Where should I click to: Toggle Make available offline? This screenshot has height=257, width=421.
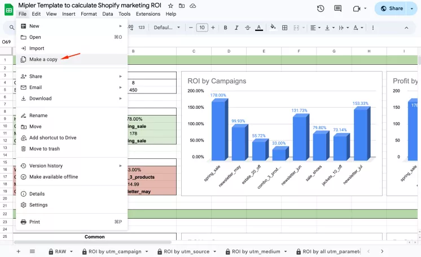click(x=54, y=177)
